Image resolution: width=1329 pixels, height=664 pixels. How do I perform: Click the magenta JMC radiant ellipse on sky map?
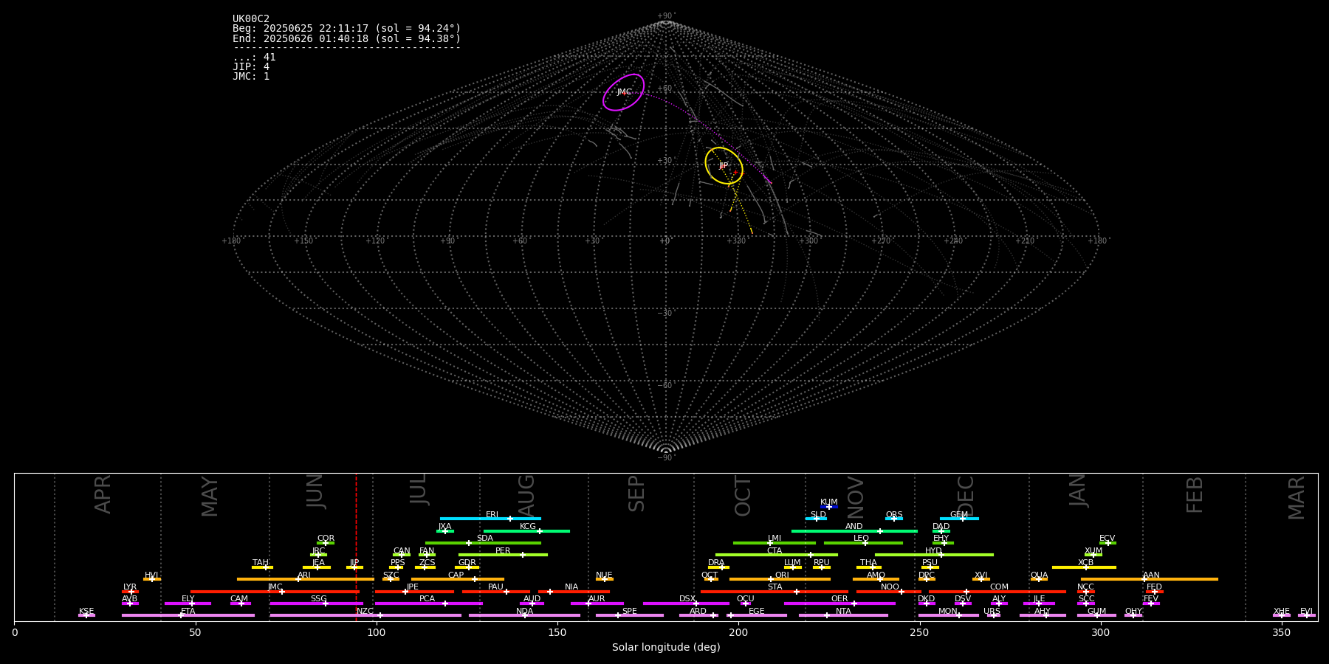[x=624, y=92]
